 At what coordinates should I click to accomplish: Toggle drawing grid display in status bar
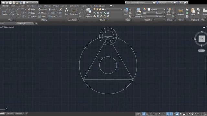coord(144,114)
